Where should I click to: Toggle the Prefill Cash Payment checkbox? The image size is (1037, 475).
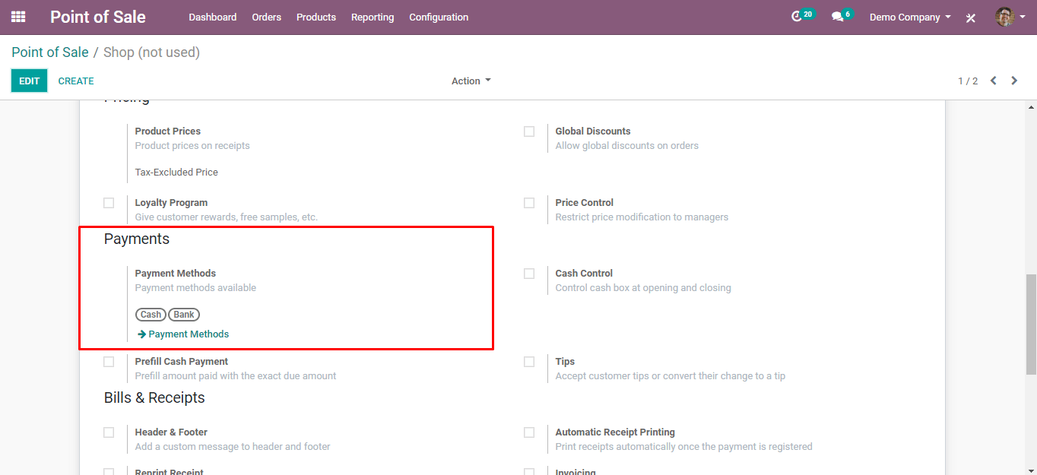[109, 362]
